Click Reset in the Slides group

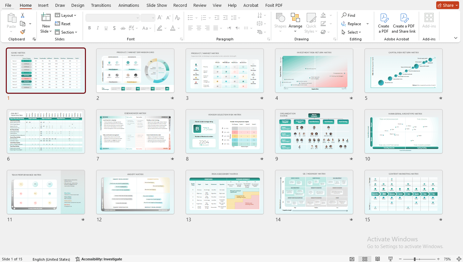tap(63, 24)
